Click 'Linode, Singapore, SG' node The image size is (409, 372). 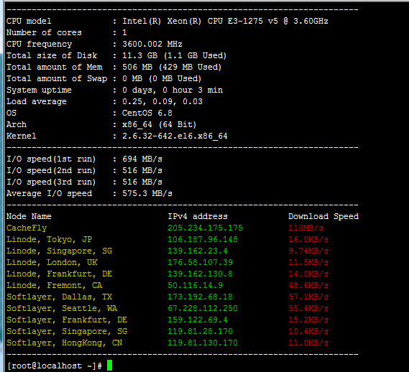point(59,251)
